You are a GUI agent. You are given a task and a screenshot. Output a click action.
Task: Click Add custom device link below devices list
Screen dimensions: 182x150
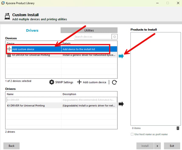92,82
